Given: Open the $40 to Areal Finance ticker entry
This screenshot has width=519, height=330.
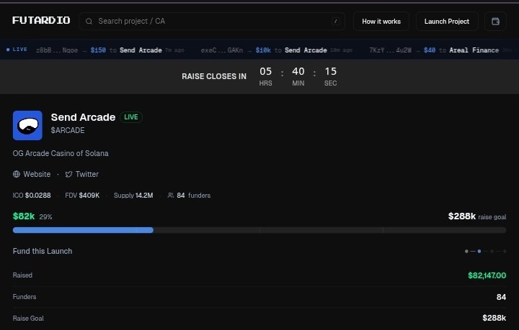Looking at the screenshot, I should (440, 50).
